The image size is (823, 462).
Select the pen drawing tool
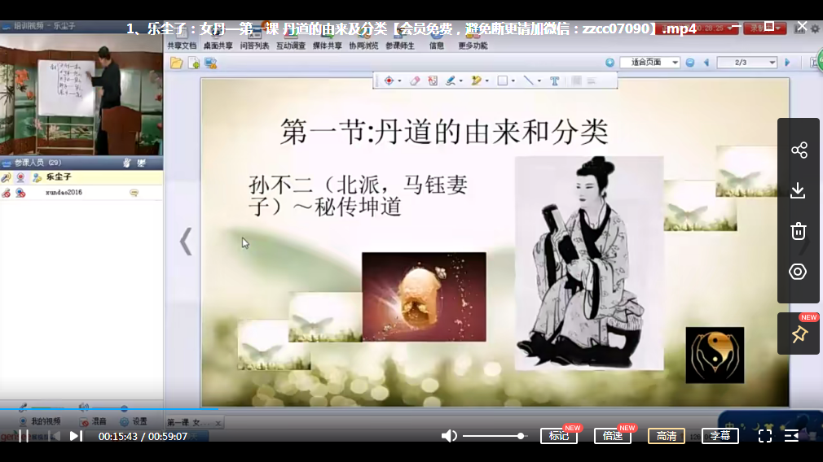[451, 81]
